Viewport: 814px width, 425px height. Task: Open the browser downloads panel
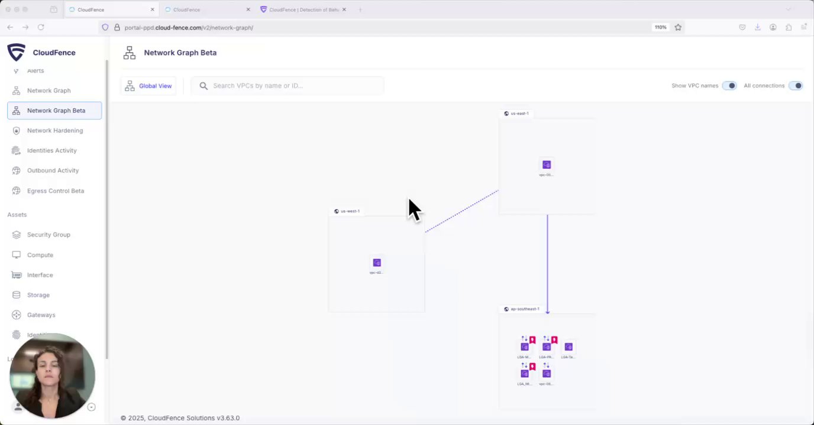[x=757, y=27]
